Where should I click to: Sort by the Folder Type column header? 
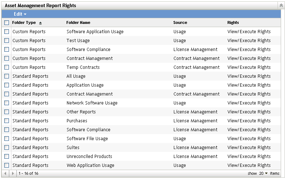(x=24, y=22)
